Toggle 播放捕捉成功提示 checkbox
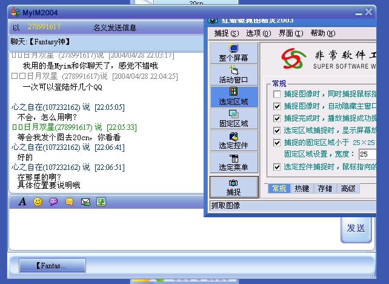Viewport: 389px width, 284px height. pyautogui.click(x=277, y=118)
